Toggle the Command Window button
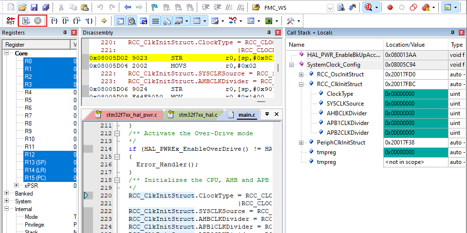Viewport: 467px width, 233px height. (x=120, y=21)
